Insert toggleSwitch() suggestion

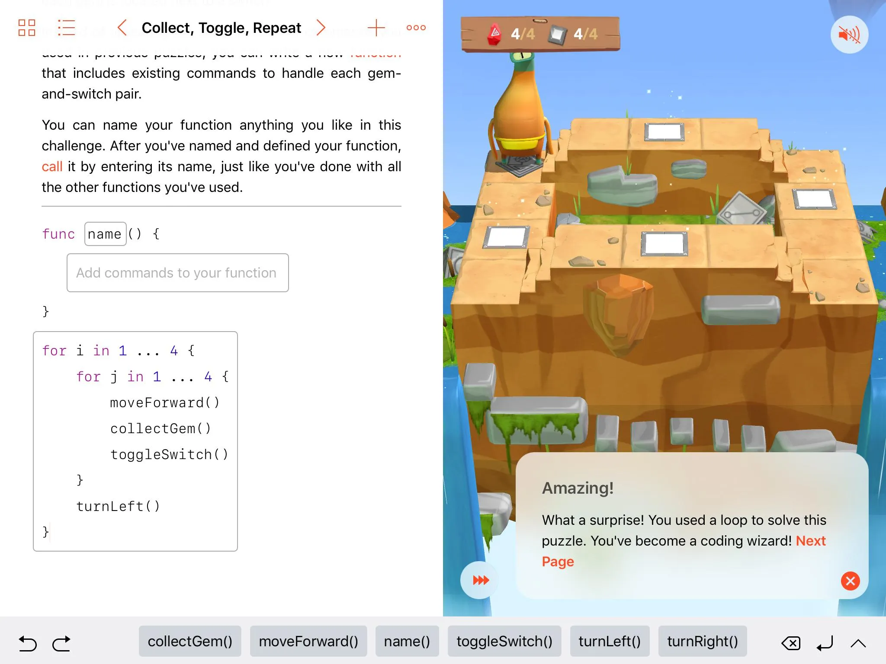pos(504,641)
